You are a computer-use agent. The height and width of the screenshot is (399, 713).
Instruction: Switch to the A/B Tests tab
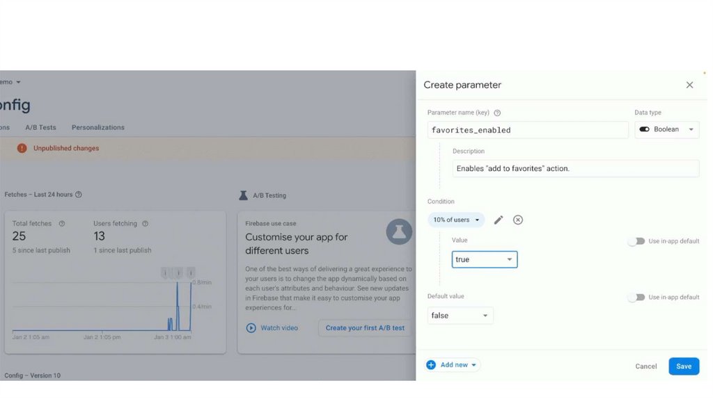pyautogui.click(x=40, y=127)
